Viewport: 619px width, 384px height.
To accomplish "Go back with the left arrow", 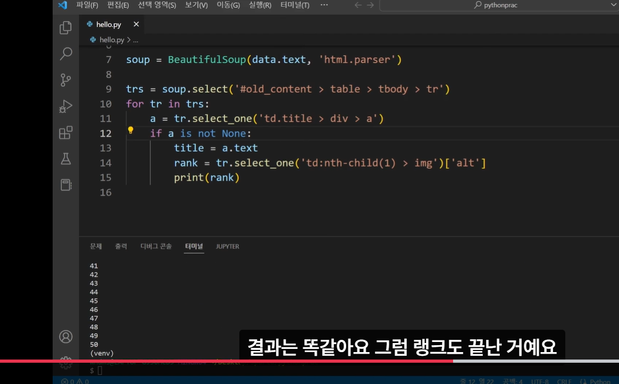I will click(x=358, y=5).
